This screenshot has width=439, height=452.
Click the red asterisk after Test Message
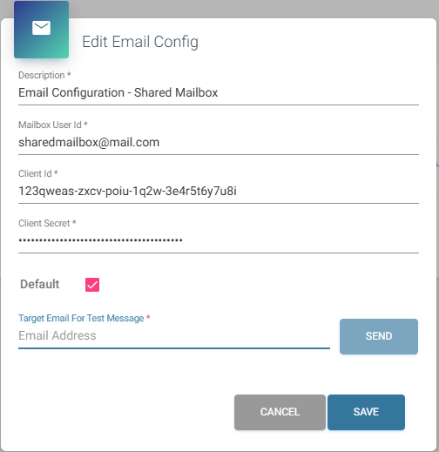[148, 317]
